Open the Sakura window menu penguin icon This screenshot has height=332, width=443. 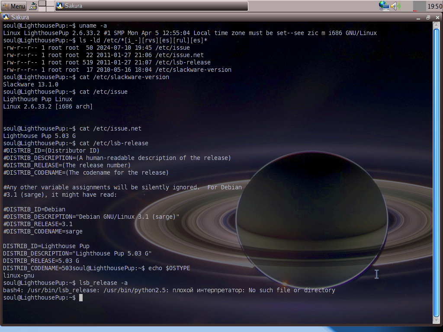pyautogui.click(x=5, y=17)
